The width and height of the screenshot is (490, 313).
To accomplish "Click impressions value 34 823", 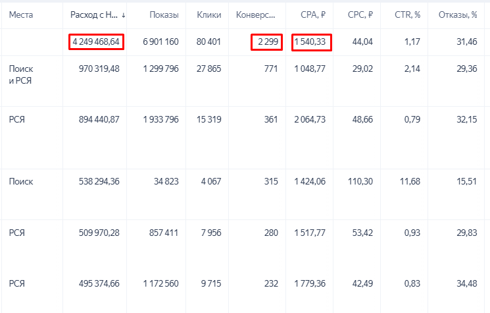I will tap(164, 181).
